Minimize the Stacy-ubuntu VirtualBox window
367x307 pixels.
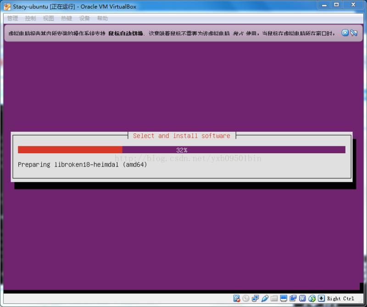coord(324,5)
